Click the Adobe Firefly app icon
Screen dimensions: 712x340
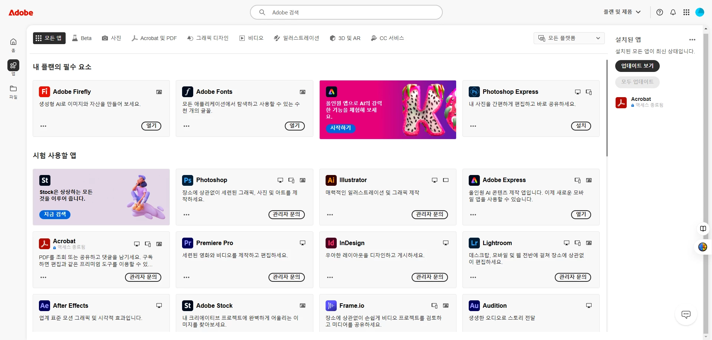click(44, 92)
